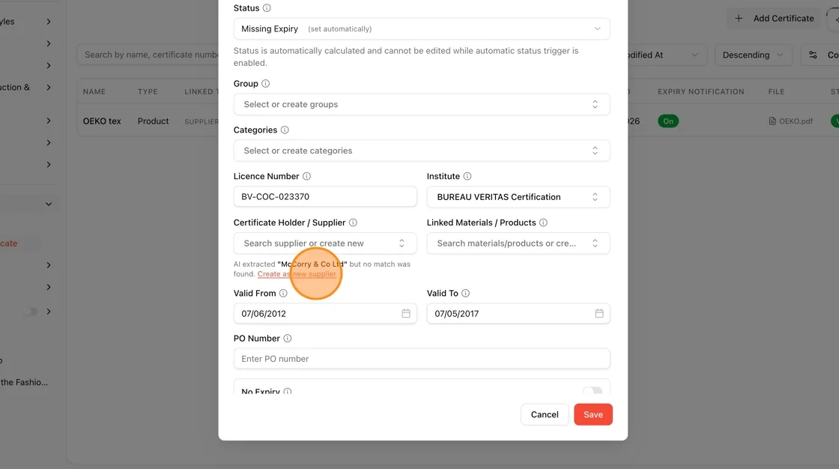Screen dimensions: 839x469
Task: Open the BUREAU VERITAS Certification institute dropdown
Action: 518,197
